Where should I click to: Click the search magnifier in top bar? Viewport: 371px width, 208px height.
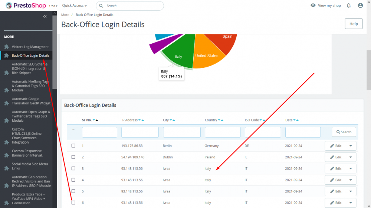coord(101,6)
